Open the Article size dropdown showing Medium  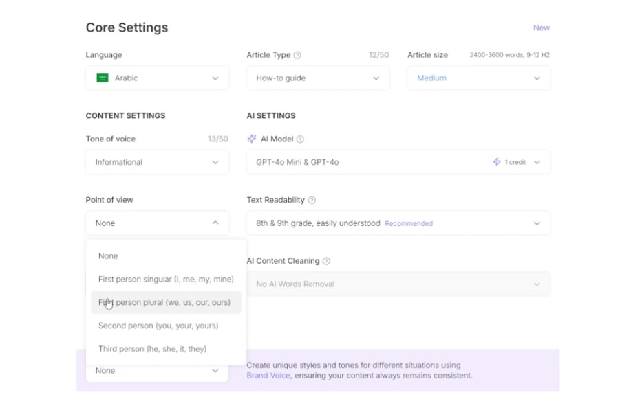(479, 78)
